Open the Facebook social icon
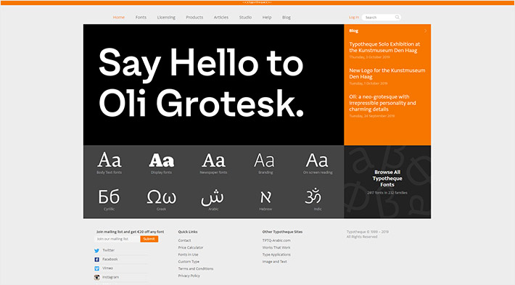This screenshot has height=285, width=515. click(96, 260)
